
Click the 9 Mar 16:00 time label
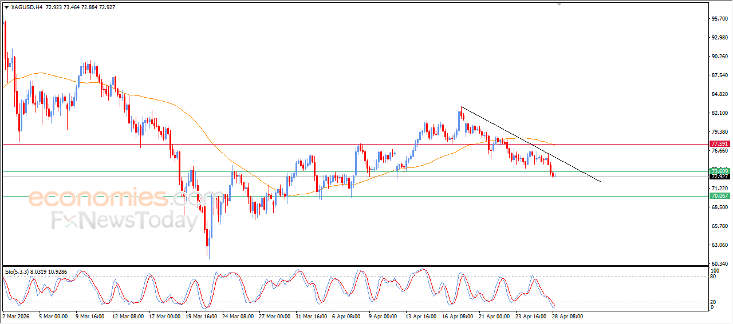click(90, 316)
